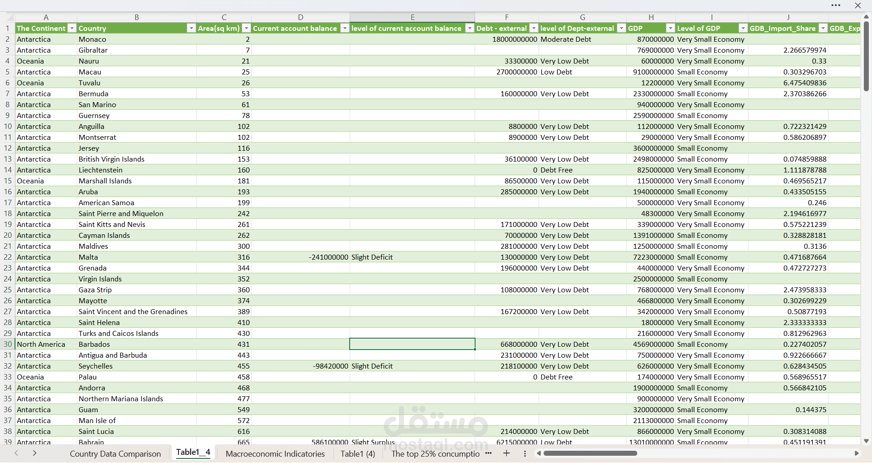Click the horizontal scrollbar thumb
This screenshot has height=463, width=872.
coord(590,453)
